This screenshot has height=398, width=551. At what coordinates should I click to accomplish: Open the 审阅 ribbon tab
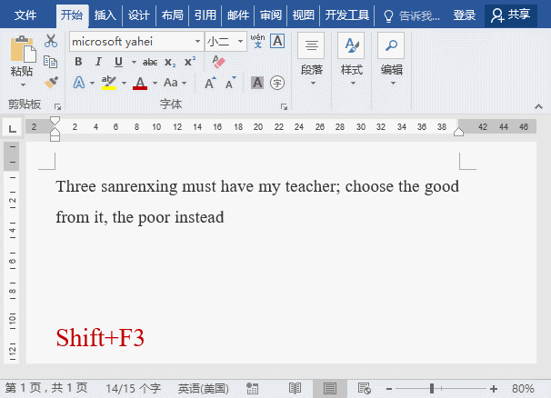[271, 15]
